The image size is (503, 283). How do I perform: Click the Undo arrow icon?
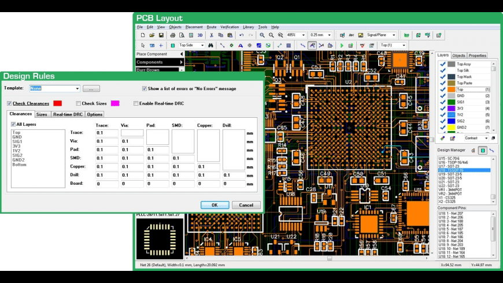pyautogui.click(x=241, y=35)
